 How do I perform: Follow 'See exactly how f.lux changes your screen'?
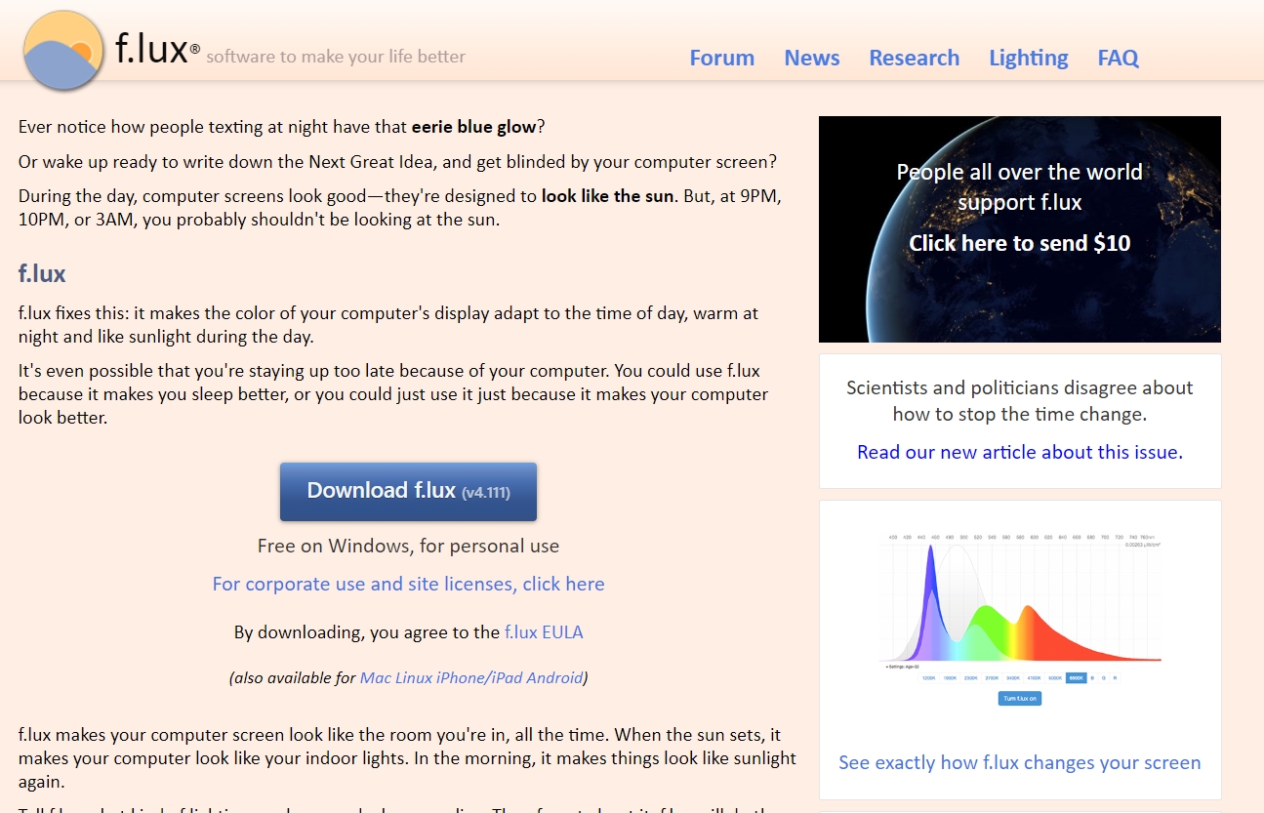coord(1019,762)
